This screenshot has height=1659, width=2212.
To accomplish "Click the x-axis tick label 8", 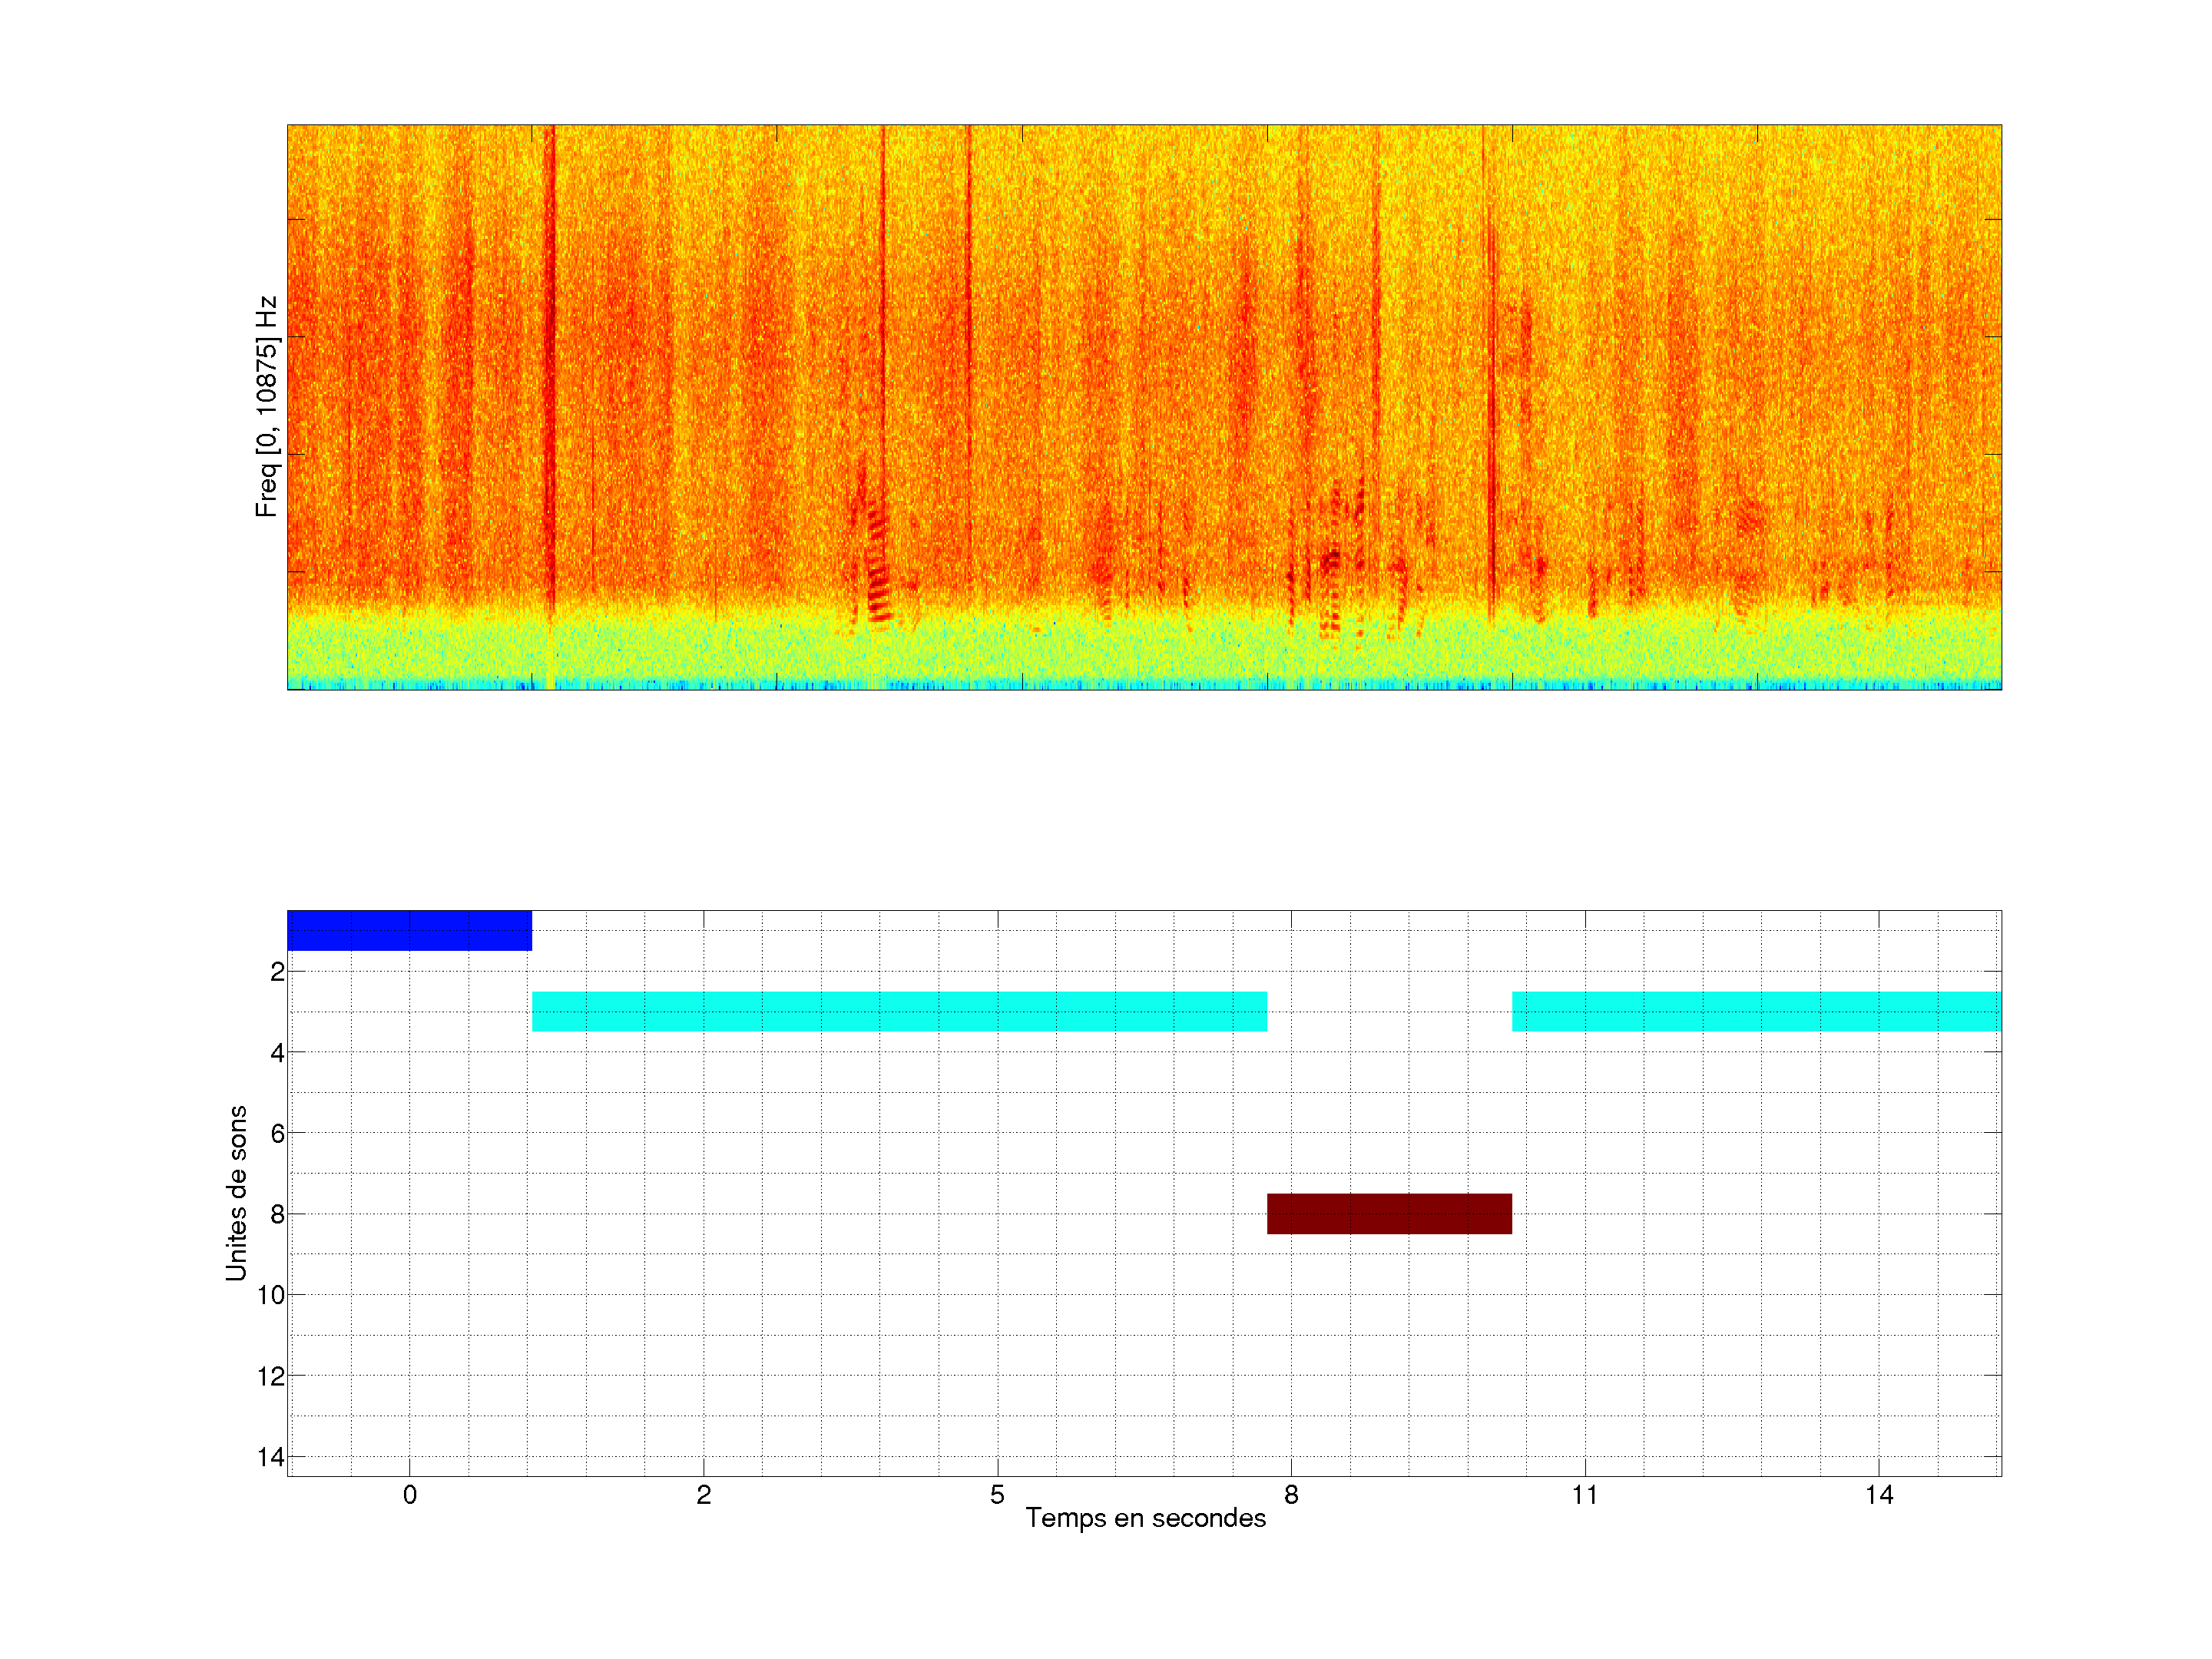I will pyautogui.click(x=1291, y=1495).
